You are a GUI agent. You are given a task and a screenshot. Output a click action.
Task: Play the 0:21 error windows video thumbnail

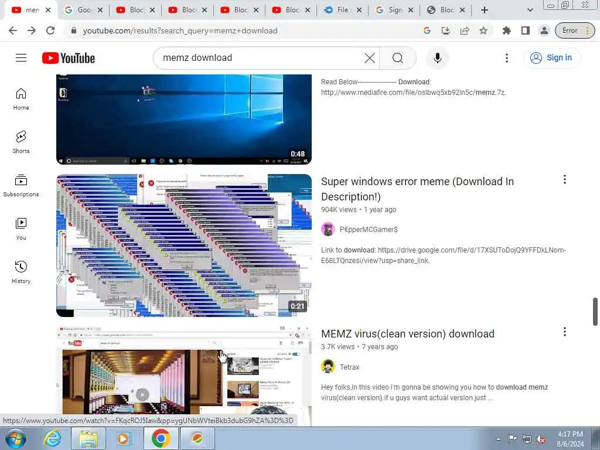tap(183, 246)
